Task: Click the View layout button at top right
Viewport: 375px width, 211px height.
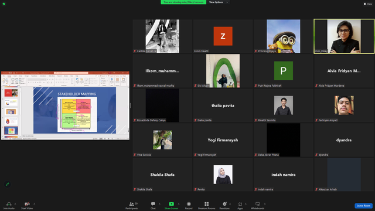Action: 368,4
